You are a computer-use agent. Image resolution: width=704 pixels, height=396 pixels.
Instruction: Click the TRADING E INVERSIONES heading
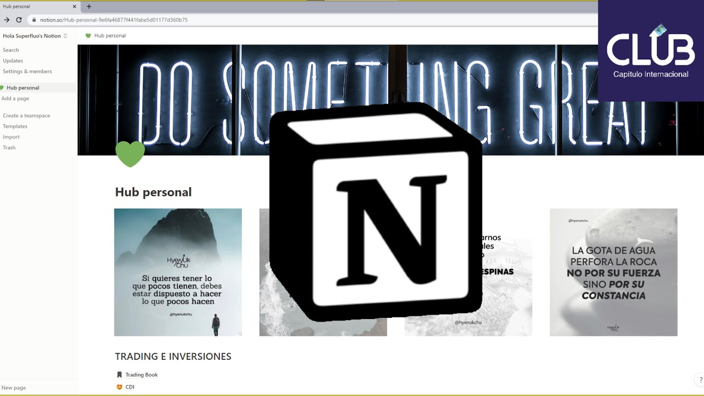pyautogui.click(x=173, y=356)
